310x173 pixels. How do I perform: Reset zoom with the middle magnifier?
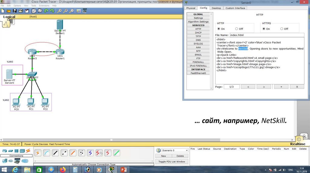tap(65, 11)
